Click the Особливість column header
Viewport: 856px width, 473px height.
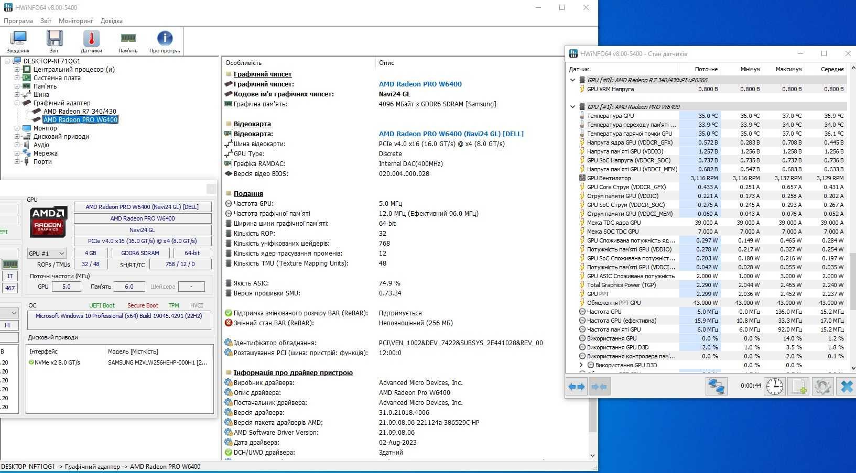click(299, 62)
